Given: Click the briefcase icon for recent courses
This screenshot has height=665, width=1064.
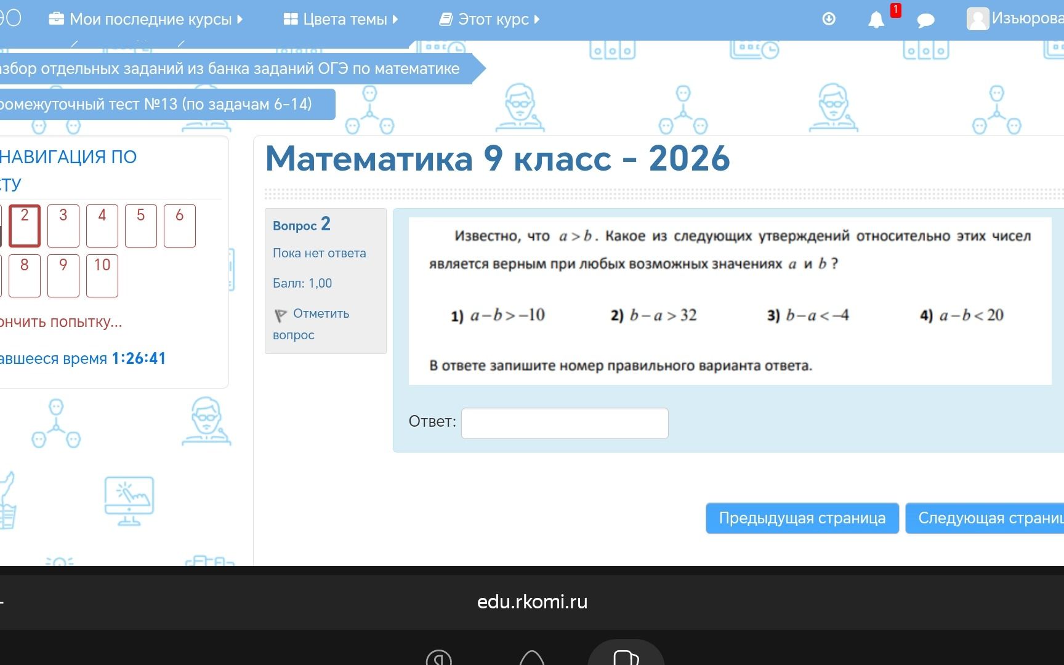Looking at the screenshot, I should (57, 19).
